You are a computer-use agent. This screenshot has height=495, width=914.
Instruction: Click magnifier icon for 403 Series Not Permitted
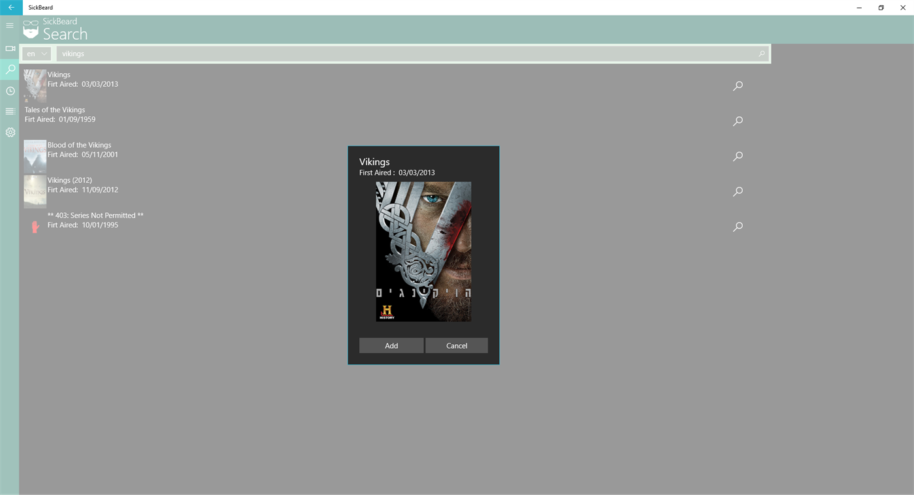click(x=738, y=227)
